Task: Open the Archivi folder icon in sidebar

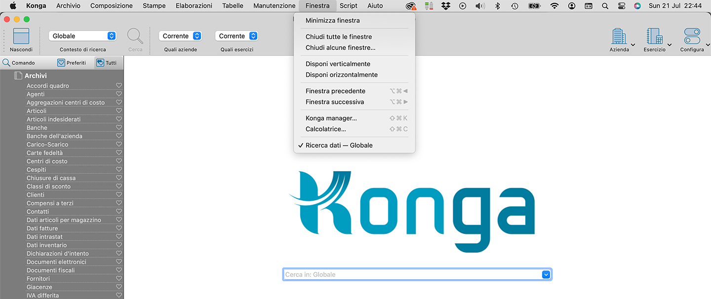Action: coord(18,75)
